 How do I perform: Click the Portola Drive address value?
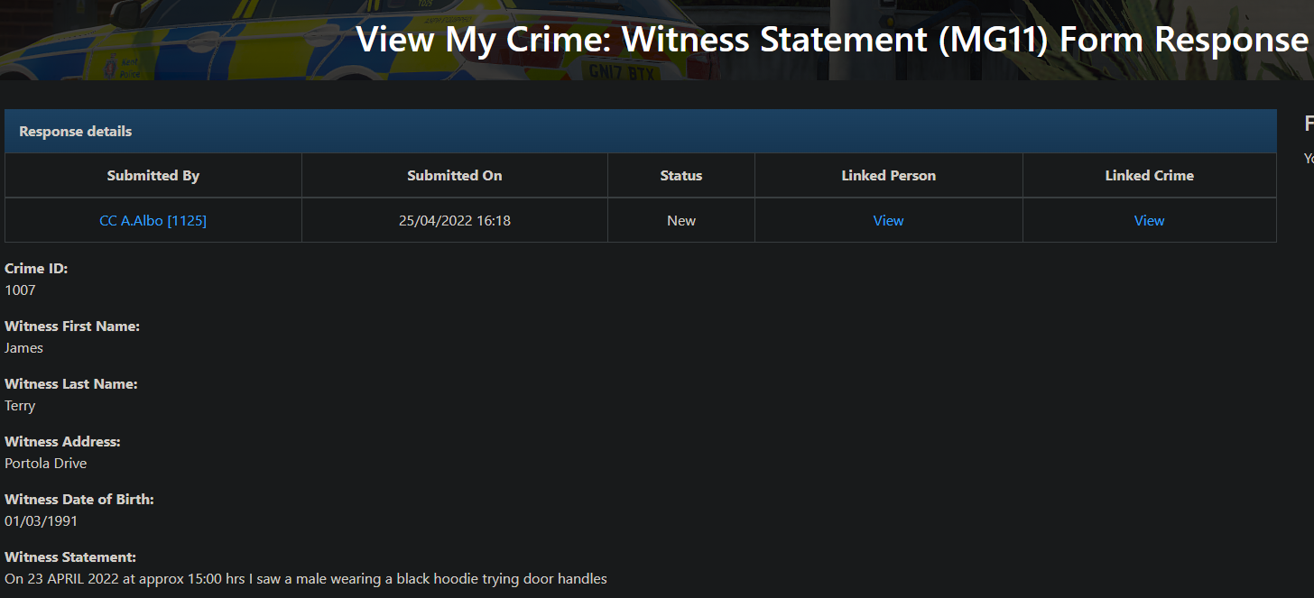46,464
